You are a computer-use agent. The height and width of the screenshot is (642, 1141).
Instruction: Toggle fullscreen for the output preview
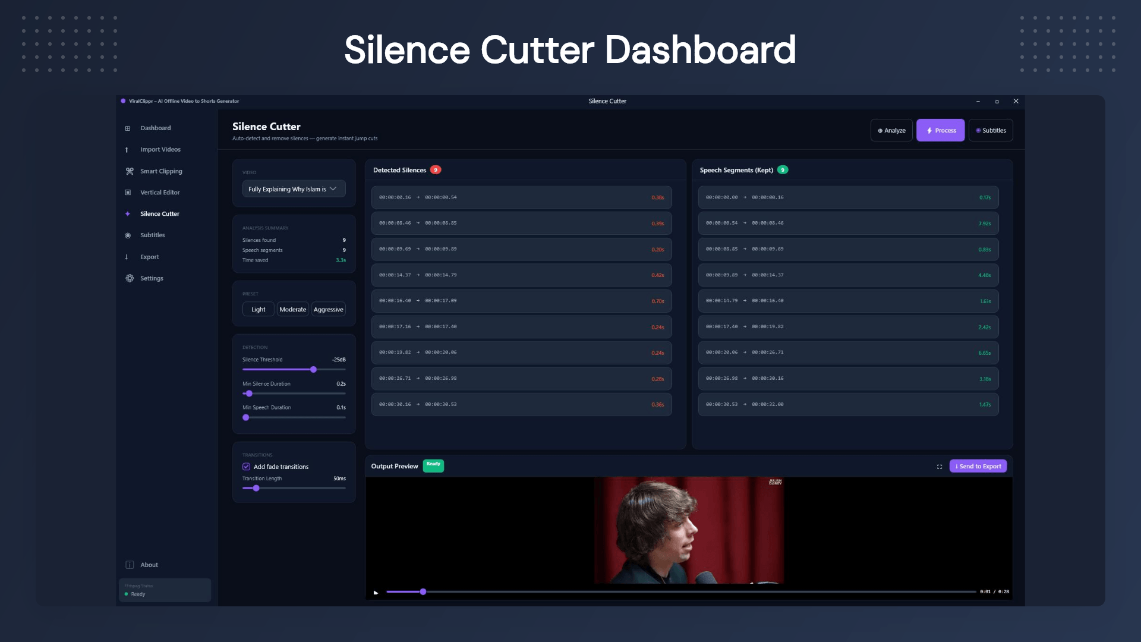click(x=940, y=467)
